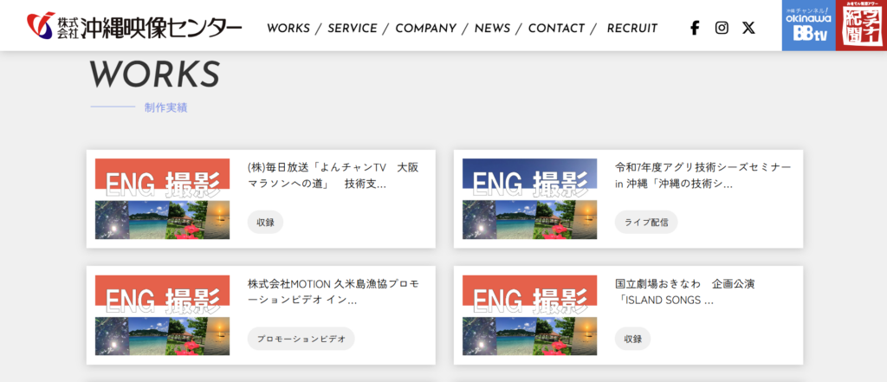Open the NEWS navigation link
Image resolution: width=887 pixels, height=382 pixels.
(x=492, y=28)
